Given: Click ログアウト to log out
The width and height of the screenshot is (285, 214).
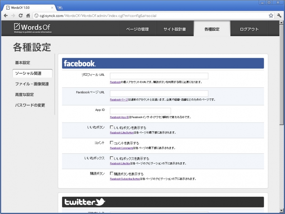Looking at the screenshot, I should coord(249,29).
